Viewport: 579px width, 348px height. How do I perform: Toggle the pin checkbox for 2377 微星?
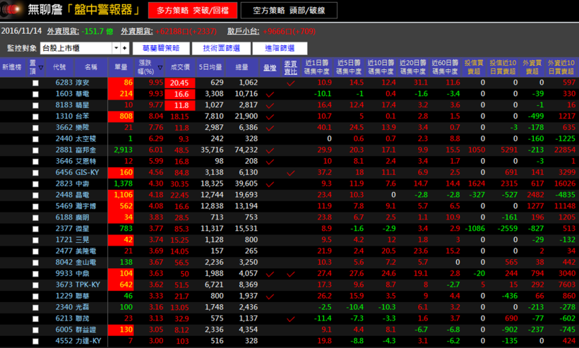point(35,229)
